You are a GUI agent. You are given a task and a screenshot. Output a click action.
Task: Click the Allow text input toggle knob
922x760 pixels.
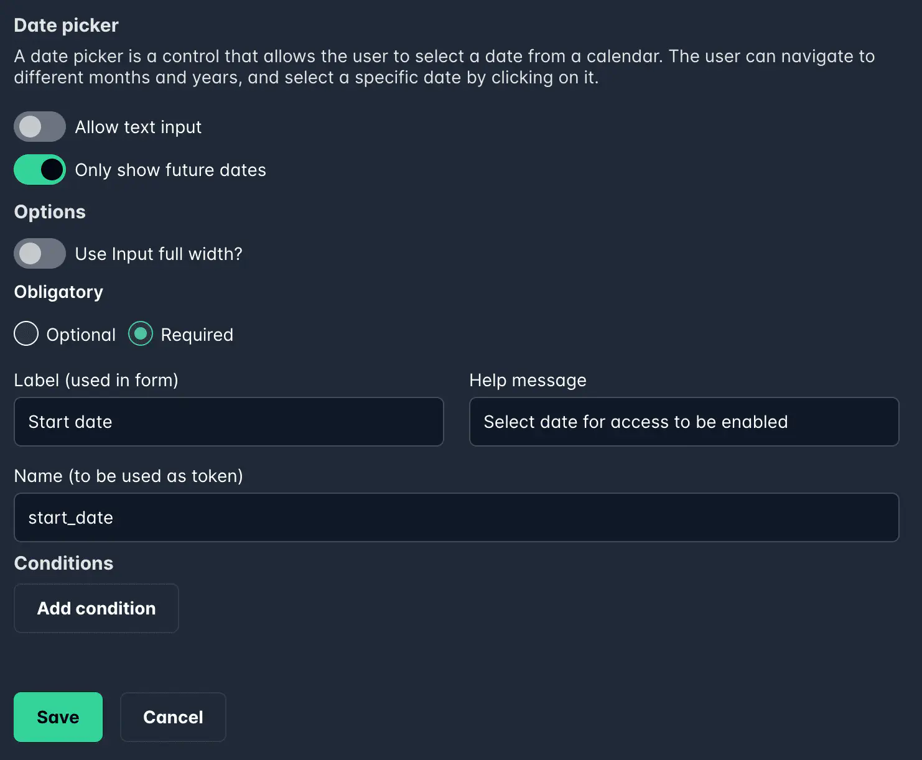[29, 126]
